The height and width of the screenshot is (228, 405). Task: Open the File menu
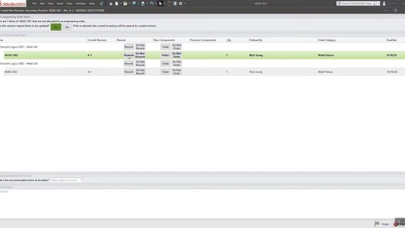coord(34,4)
